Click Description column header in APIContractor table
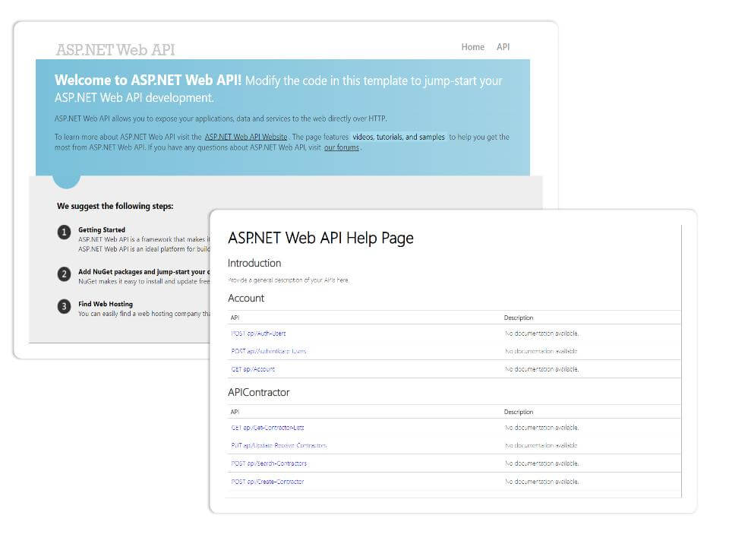The image size is (729, 547). coord(519,412)
